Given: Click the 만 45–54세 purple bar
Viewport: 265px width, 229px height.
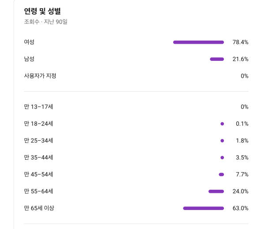Looking at the screenshot, I should (x=221, y=174).
